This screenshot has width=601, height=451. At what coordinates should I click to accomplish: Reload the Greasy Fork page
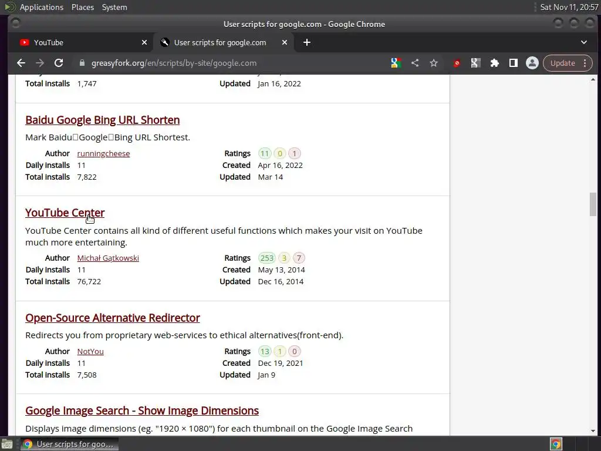pyautogui.click(x=59, y=63)
